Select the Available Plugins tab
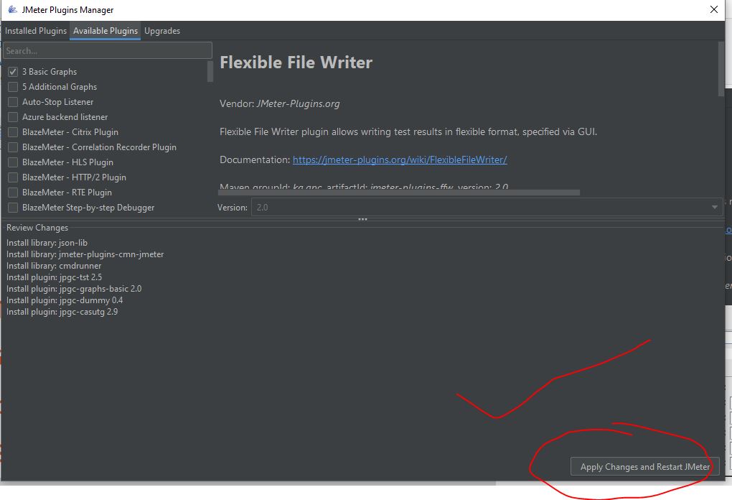The width and height of the screenshot is (732, 500). pos(105,31)
